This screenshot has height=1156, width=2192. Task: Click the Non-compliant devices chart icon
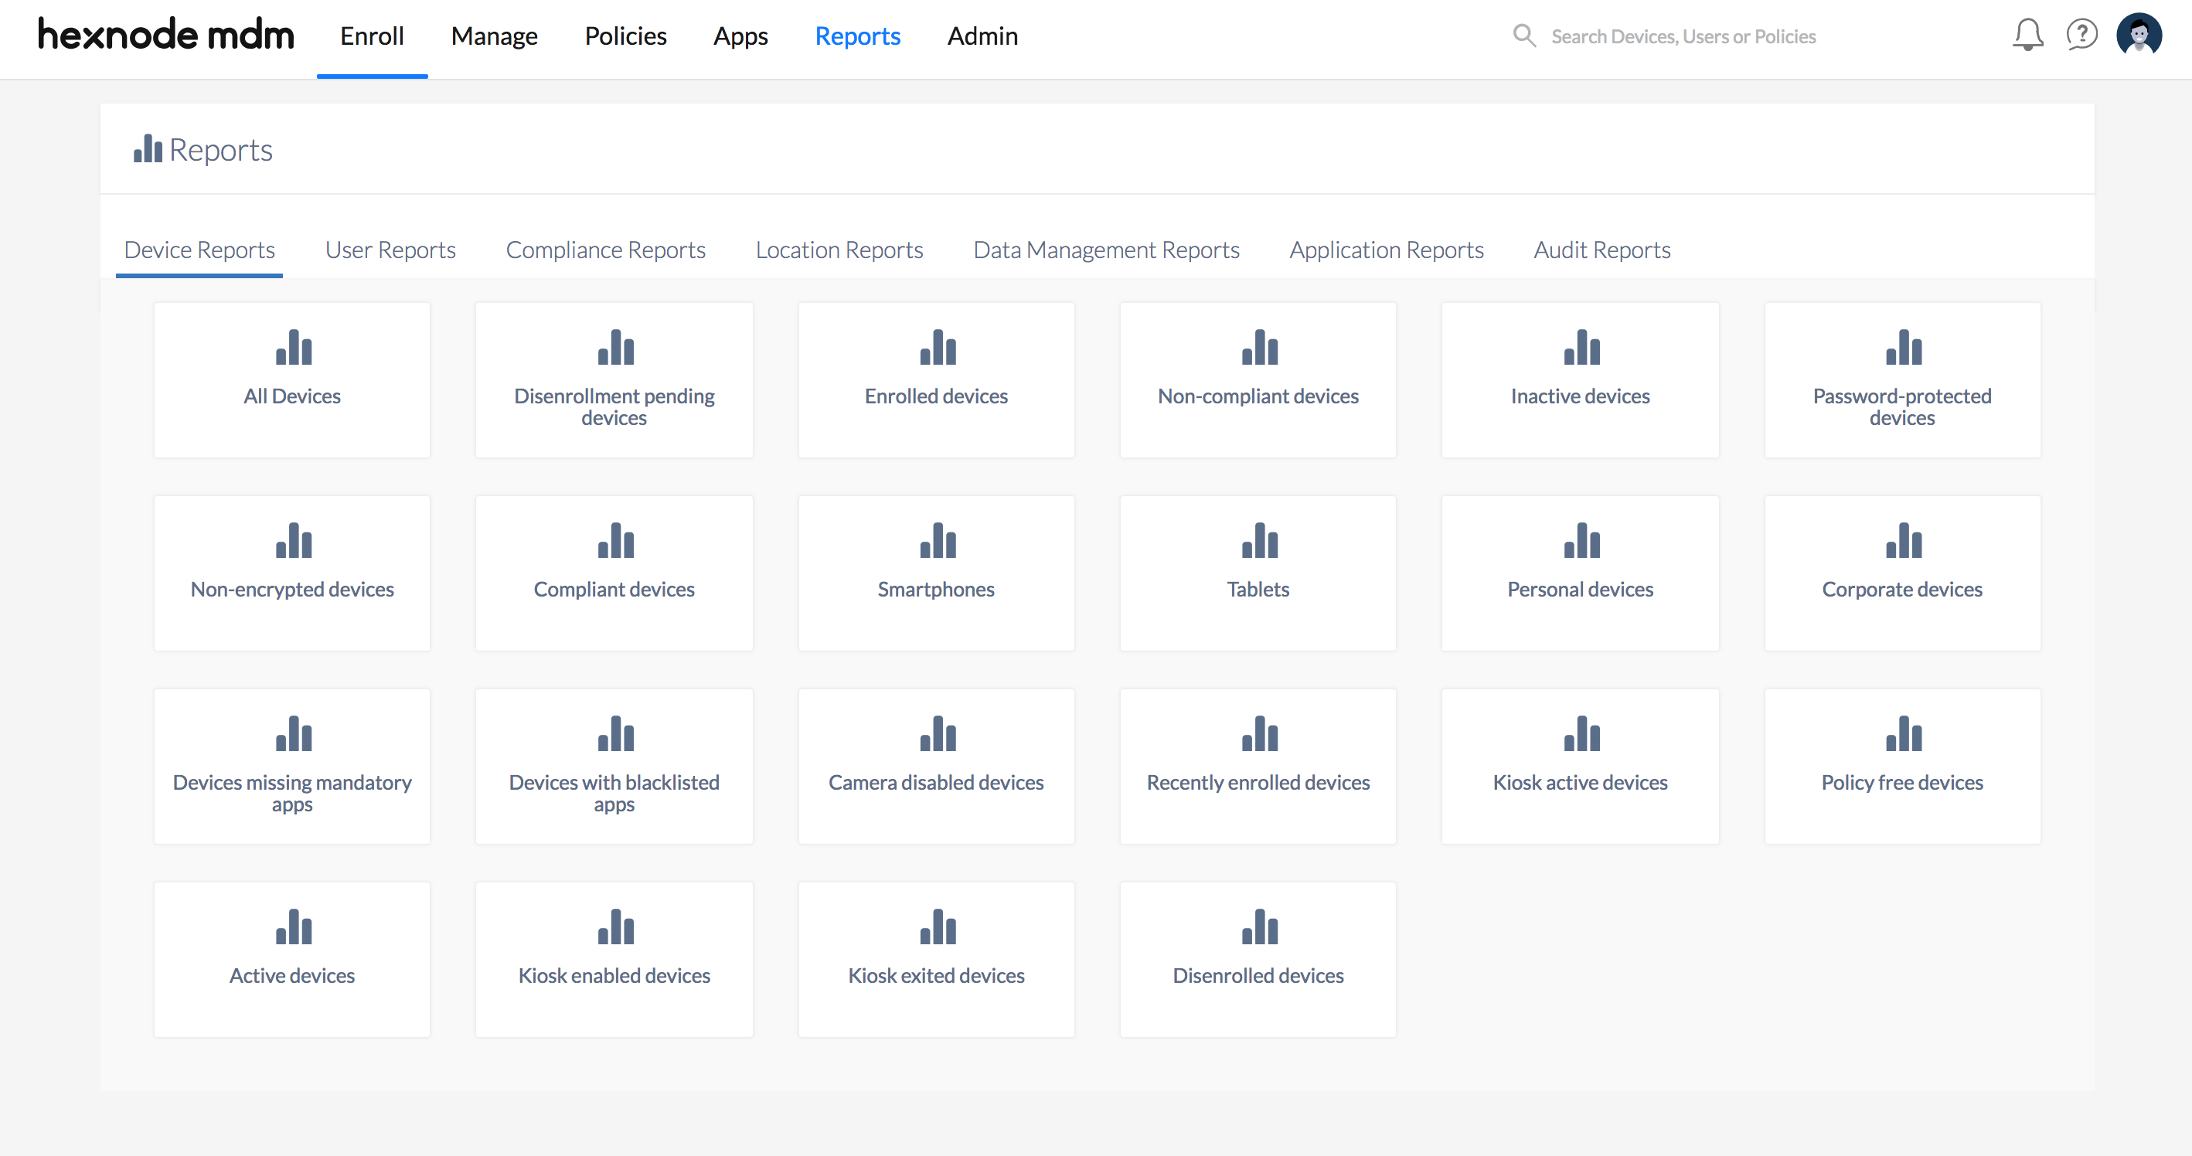pyautogui.click(x=1259, y=347)
